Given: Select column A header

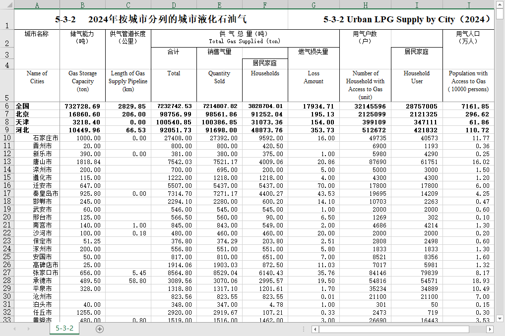Looking at the screenshot, I should pos(37,5).
